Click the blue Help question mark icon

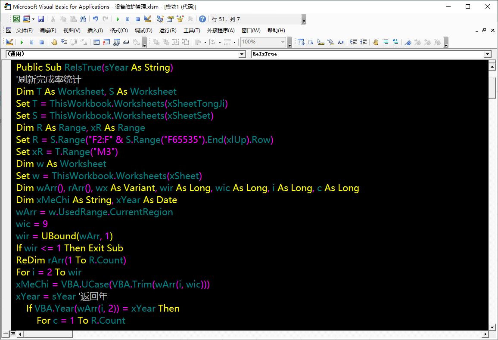(202, 19)
